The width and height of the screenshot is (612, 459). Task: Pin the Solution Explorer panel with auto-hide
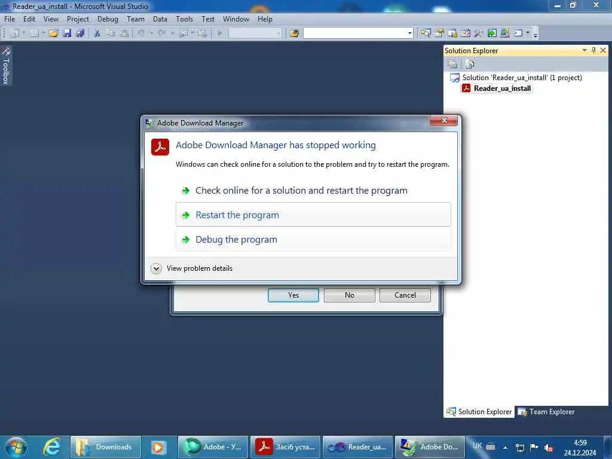pos(593,50)
